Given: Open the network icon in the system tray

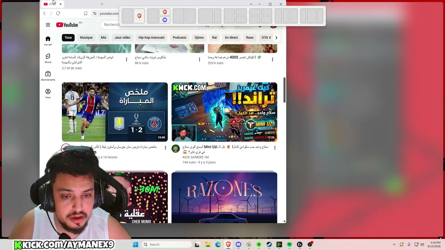Looking at the screenshot, I should coord(416,244).
